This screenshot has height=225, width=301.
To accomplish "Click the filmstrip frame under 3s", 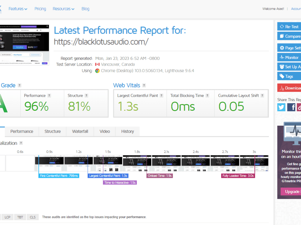I will [x=254, y=163].
